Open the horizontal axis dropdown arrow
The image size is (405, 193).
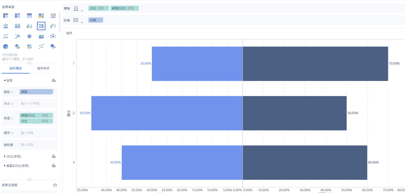tap(82, 11)
